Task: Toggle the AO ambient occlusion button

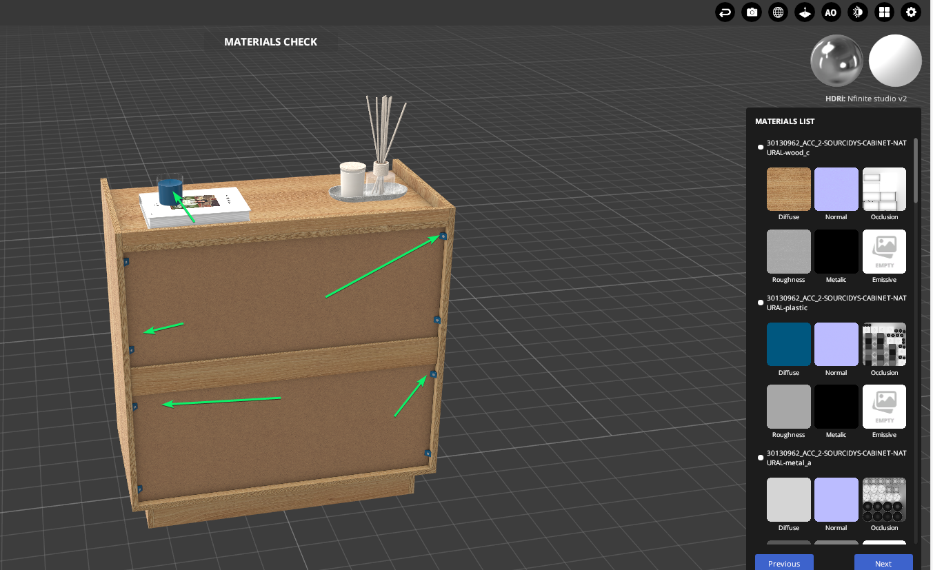Action: pos(831,12)
